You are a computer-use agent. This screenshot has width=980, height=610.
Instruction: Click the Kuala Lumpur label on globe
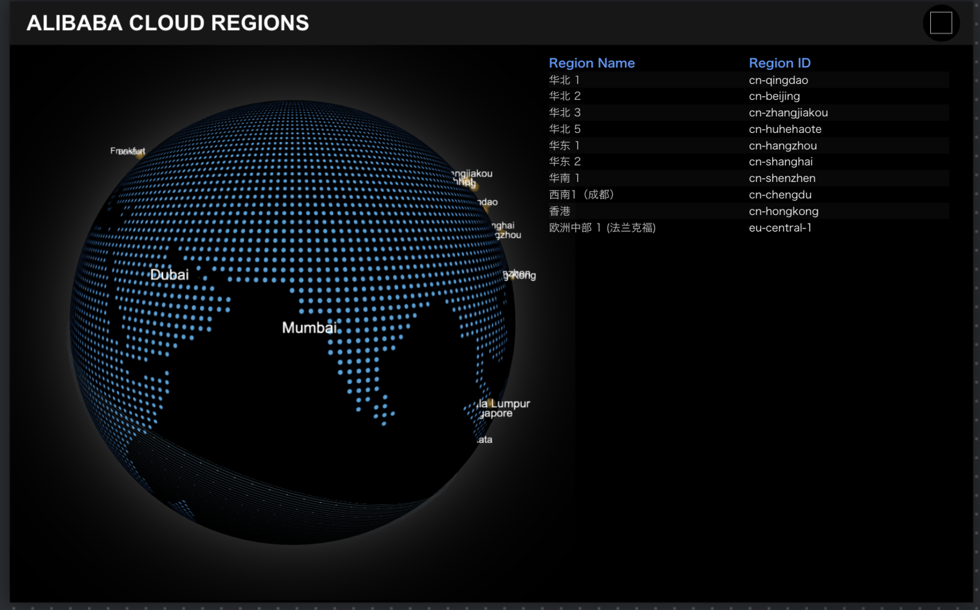click(504, 404)
